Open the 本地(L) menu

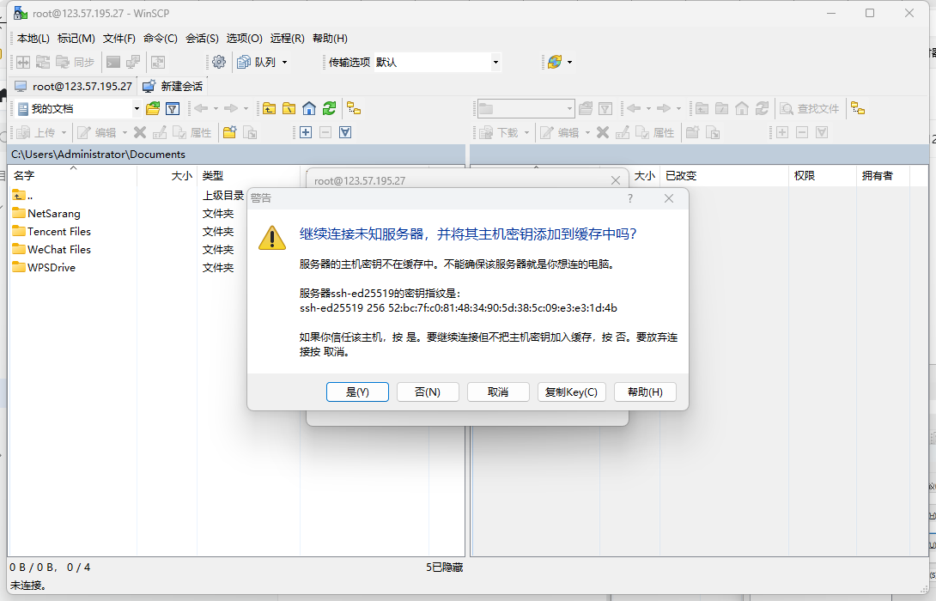(x=33, y=38)
